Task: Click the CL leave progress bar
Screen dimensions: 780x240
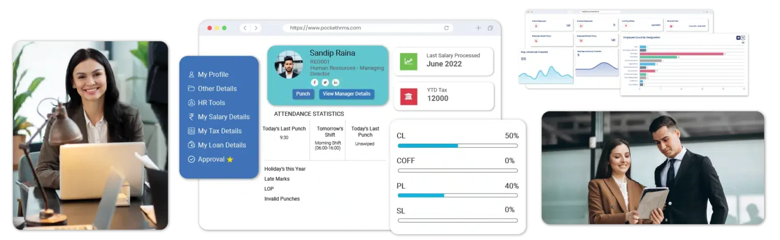Action: (457, 146)
